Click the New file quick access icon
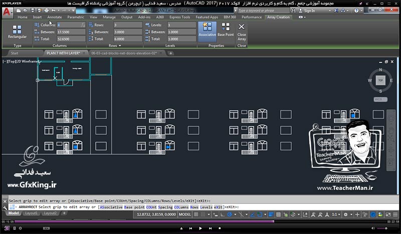 point(19,11)
